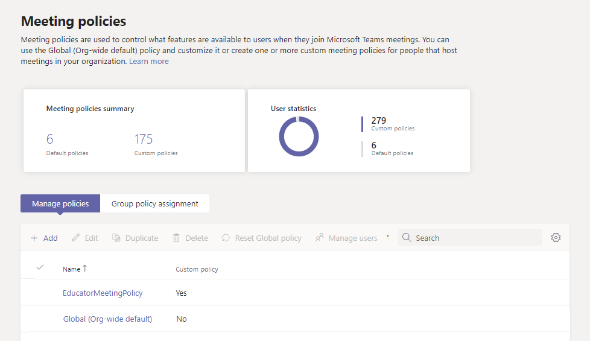Click the search magnifier icon
Viewport: 590px width, 341px height.
pyautogui.click(x=407, y=238)
